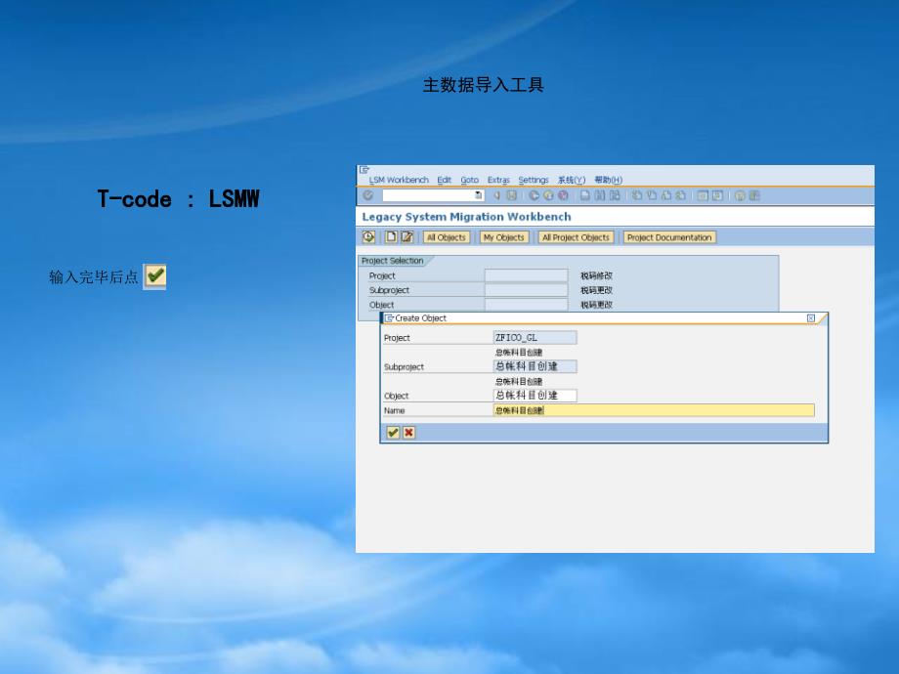Open the 帮助(H) menu
This screenshot has width=899, height=674.
[609, 180]
